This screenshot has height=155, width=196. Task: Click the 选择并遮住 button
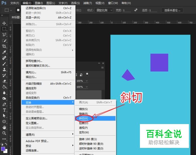click(x=172, y=10)
